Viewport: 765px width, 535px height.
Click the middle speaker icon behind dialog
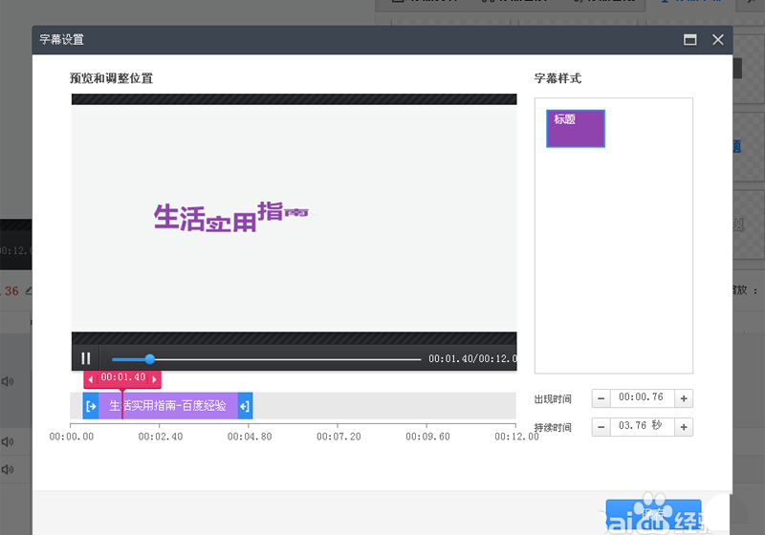[7, 442]
